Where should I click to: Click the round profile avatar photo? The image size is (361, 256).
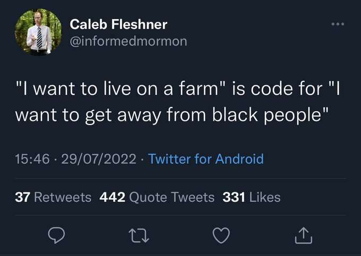pos(37,33)
